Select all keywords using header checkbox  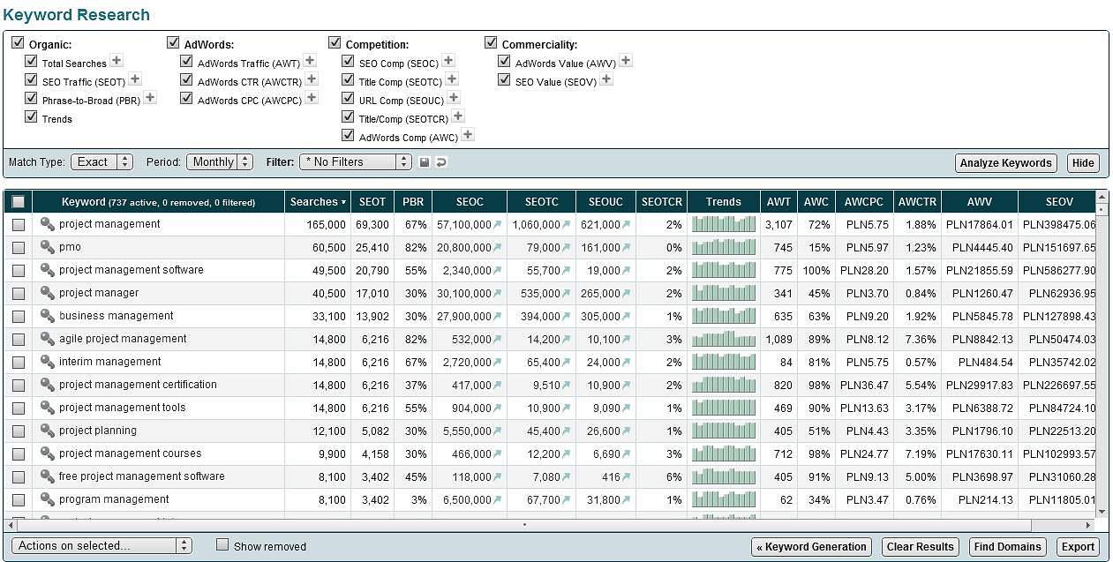(19, 202)
